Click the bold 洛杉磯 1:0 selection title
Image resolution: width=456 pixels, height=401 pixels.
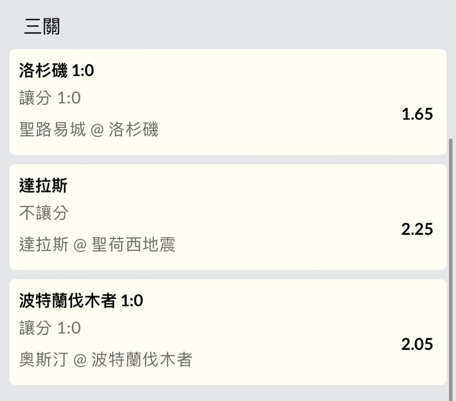click(57, 71)
